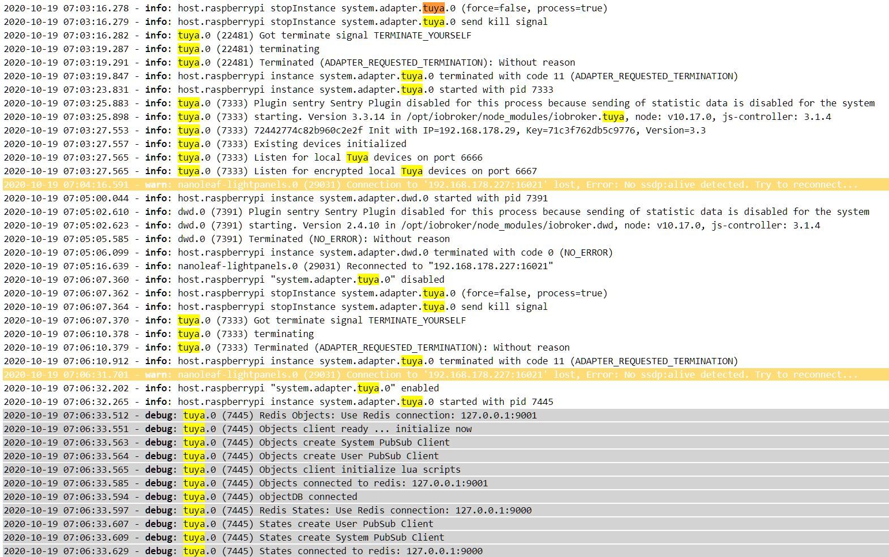Click the 'Redis States: Use Redis connection' line
The image size is (889, 557).
446,510
